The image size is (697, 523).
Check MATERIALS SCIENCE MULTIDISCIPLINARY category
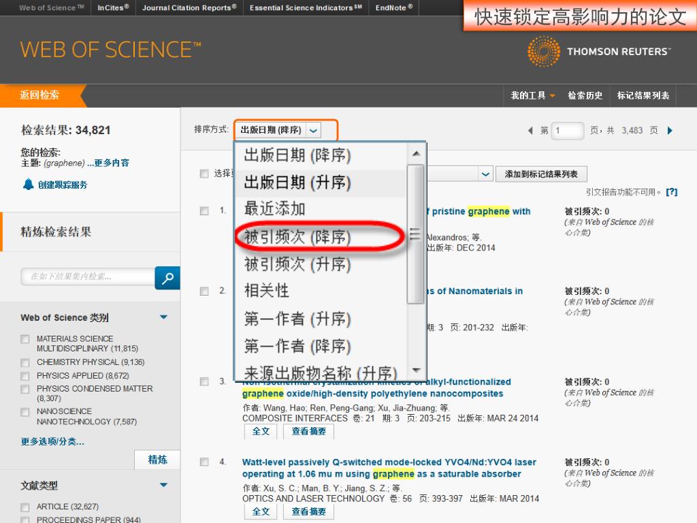tap(25, 339)
